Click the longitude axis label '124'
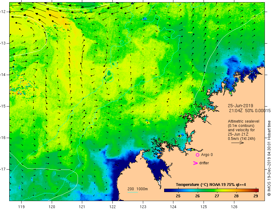This screenshot has width=271, height=210. tap(173, 207)
